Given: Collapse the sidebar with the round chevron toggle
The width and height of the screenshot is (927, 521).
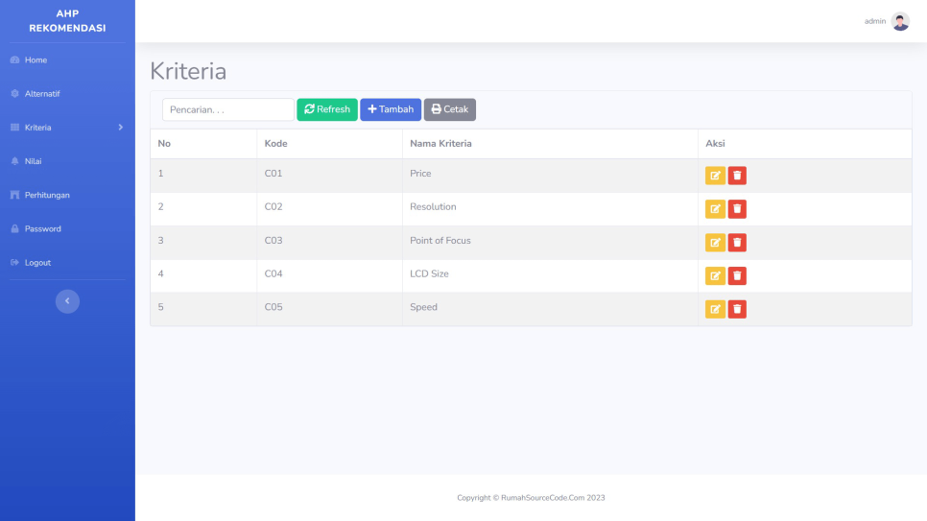Looking at the screenshot, I should (67, 301).
